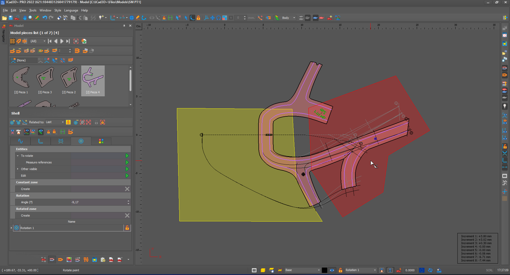
Task: Click the save floppy disk icon
Action: [x=11, y=18]
